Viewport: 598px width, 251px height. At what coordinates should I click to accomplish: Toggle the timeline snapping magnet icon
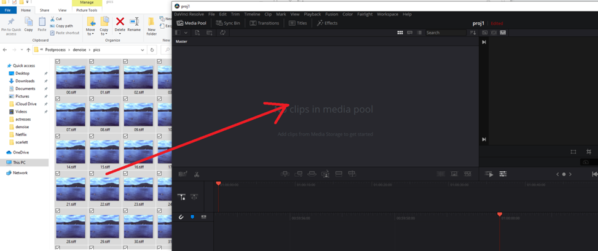(x=181, y=217)
